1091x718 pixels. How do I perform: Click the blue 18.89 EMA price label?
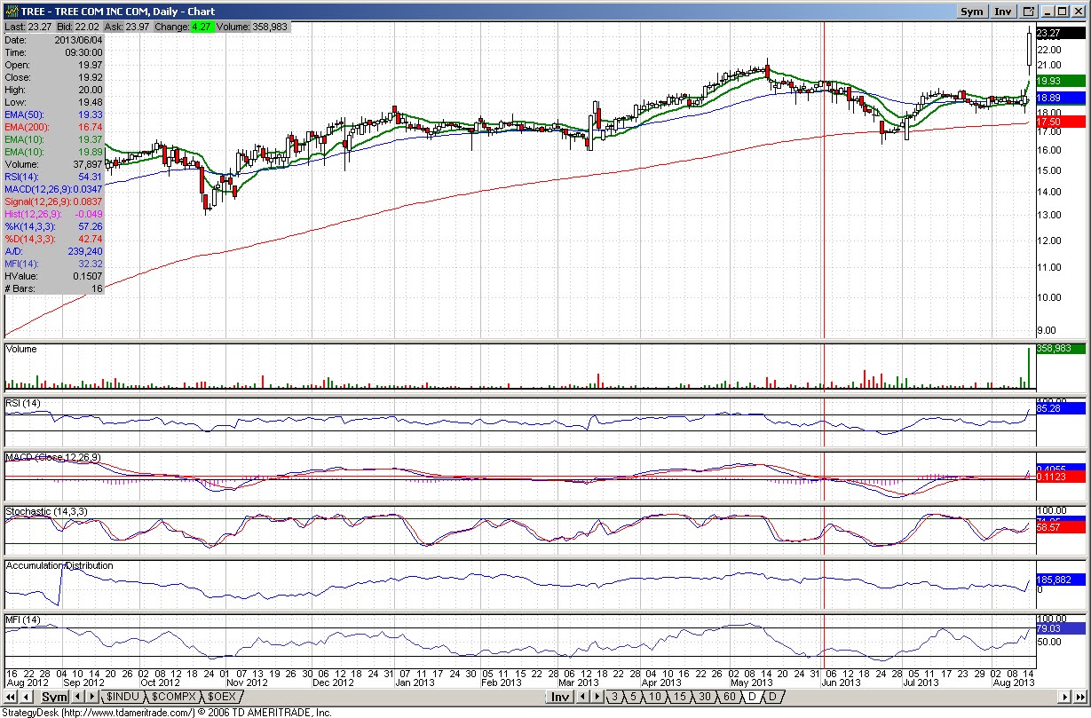point(1060,98)
